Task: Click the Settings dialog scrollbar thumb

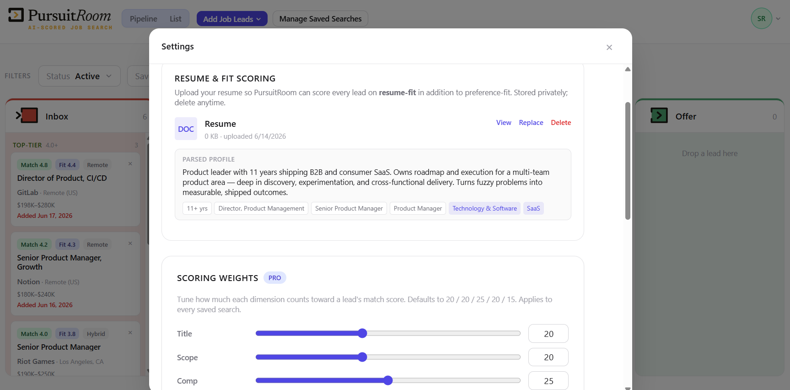Action: click(628, 161)
